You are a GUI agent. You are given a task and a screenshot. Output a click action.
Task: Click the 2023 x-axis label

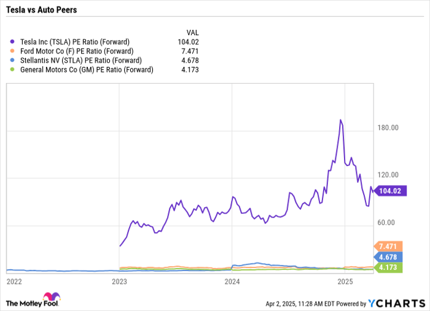(119, 281)
